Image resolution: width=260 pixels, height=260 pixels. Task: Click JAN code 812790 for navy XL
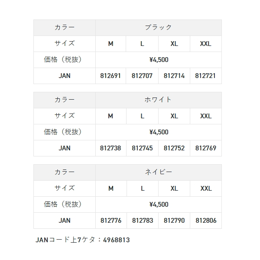pos(174,221)
